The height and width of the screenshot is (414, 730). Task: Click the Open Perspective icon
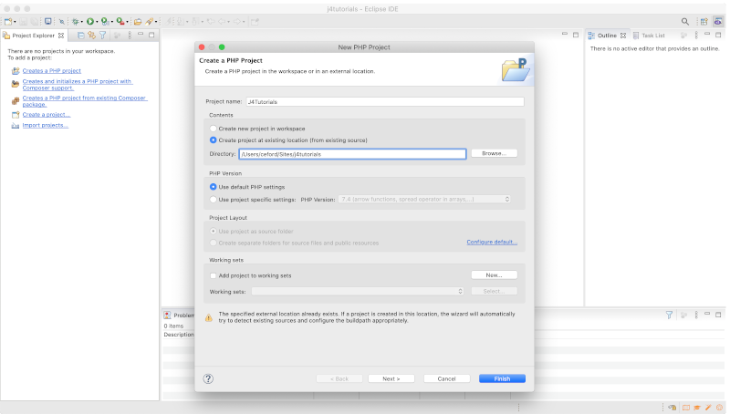pyautogui.click(x=704, y=21)
